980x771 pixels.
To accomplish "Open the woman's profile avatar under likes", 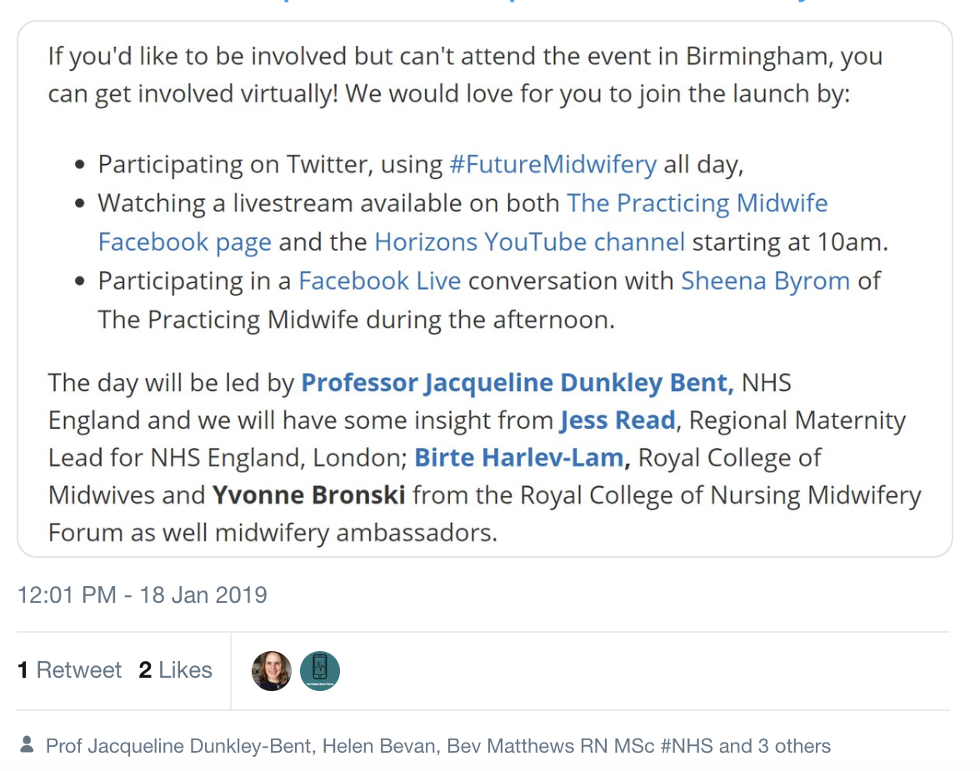I will 272,671.
